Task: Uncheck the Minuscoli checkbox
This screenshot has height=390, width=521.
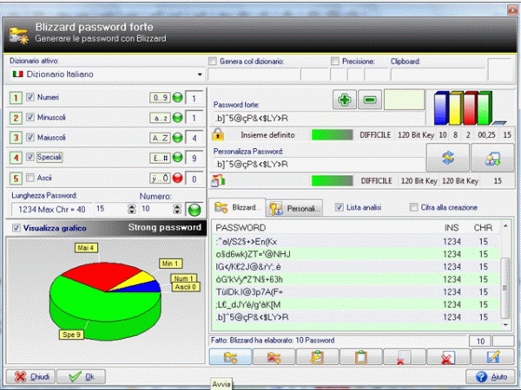Action: 30,117
